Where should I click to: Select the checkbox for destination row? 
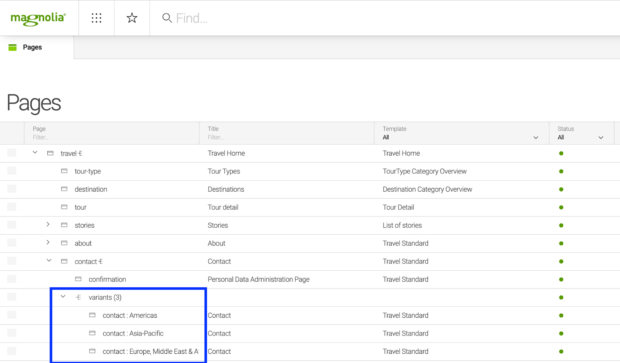pyautogui.click(x=12, y=189)
